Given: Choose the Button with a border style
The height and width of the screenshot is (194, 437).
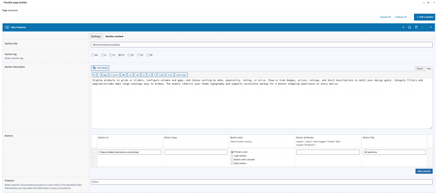Looking at the screenshot, I should tap(232, 159).
